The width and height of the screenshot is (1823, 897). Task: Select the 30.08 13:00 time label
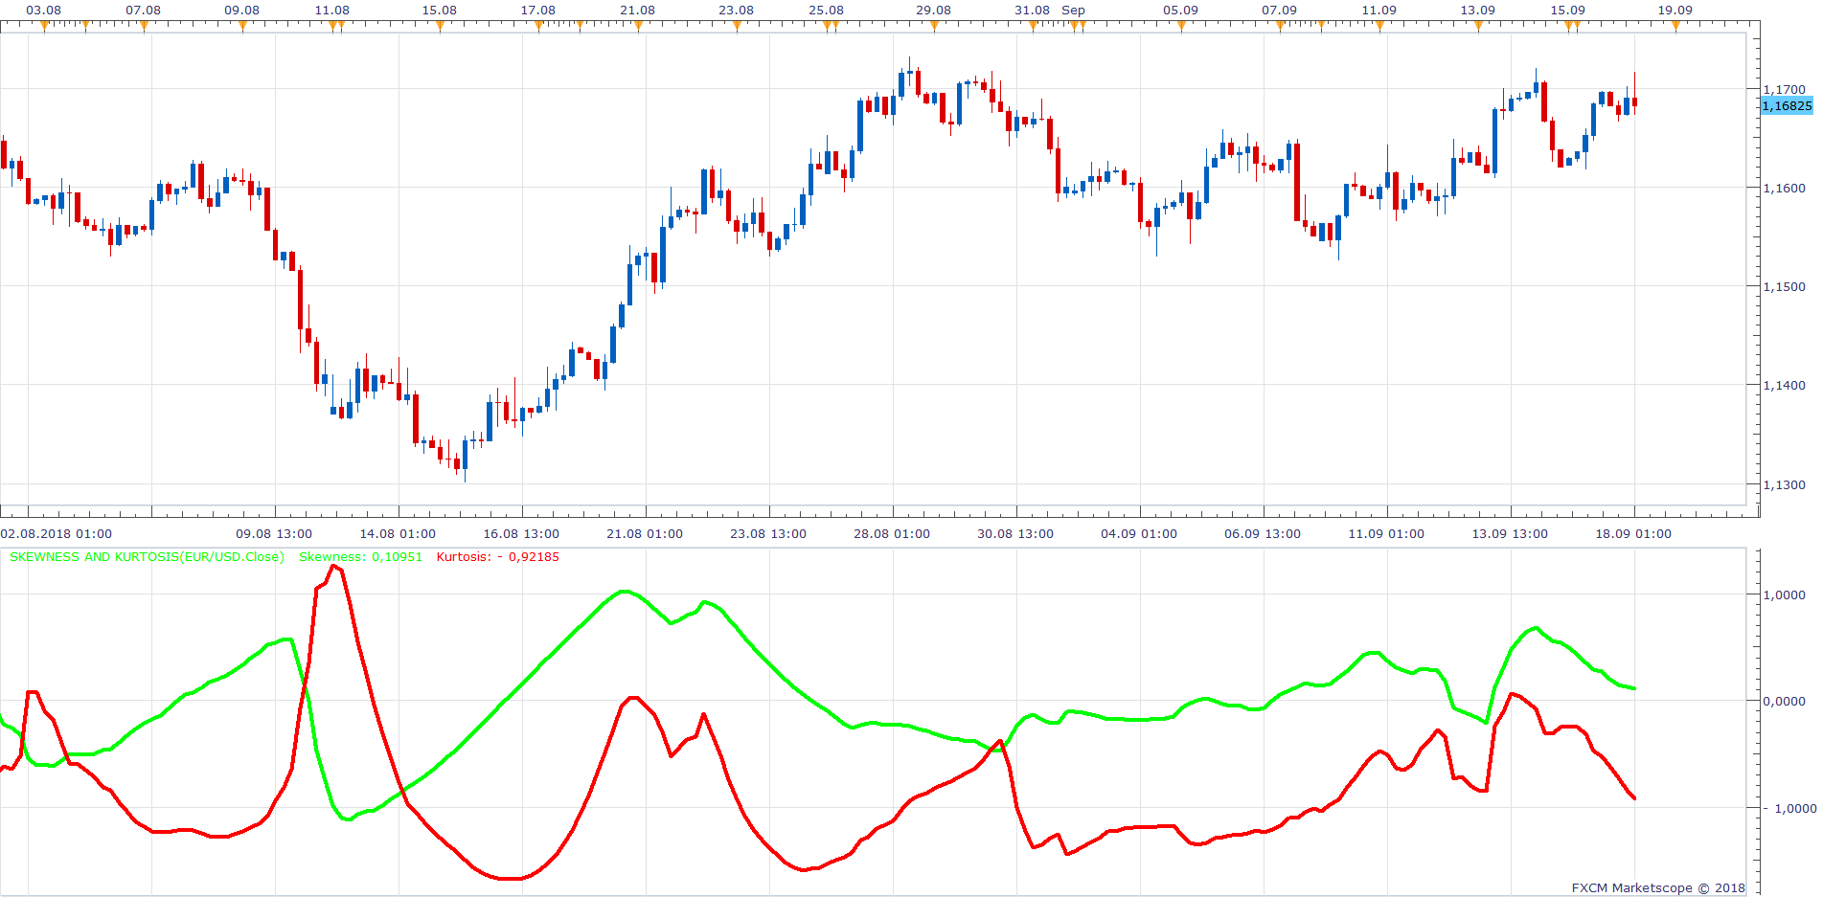click(x=1015, y=534)
